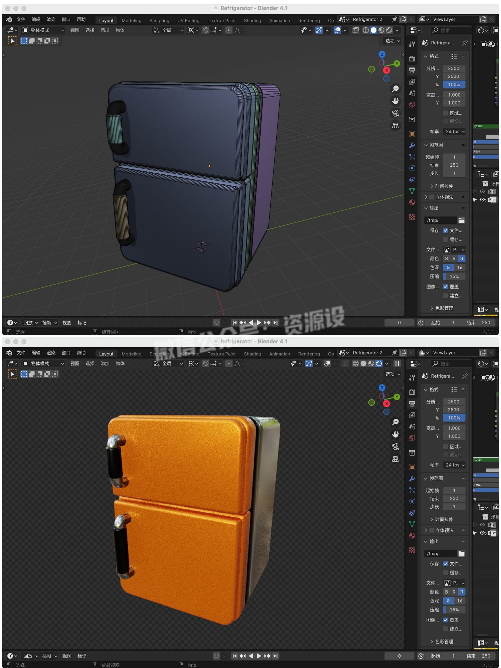Image resolution: width=501 pixels, height=668 pixels.
Task: Click red X axis gizmo in the blue-fridge window
Action: (386, 70)
